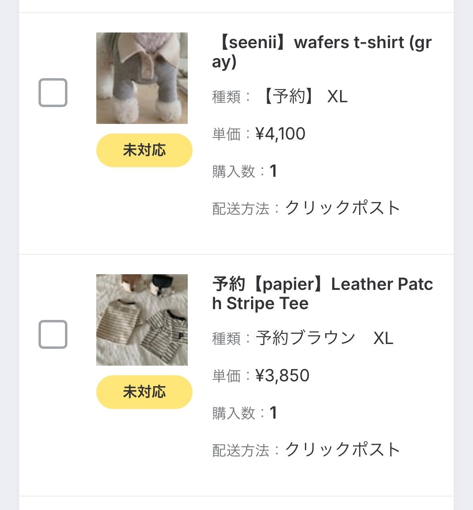Click the XL size of Stripe Tee
Screen dimensions: 473x510
point(383,338)
